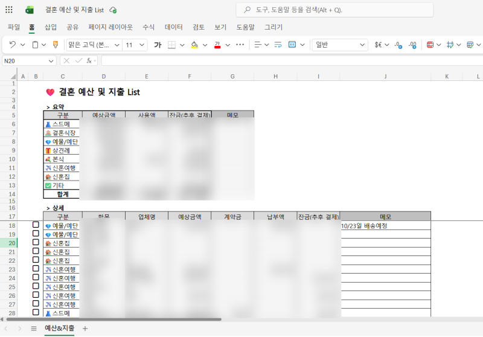Click the fill color bucket icon
483x337 pixels.
pos(194,45)
